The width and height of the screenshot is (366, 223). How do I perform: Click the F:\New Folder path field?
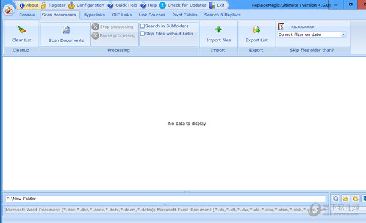point(165,199)
